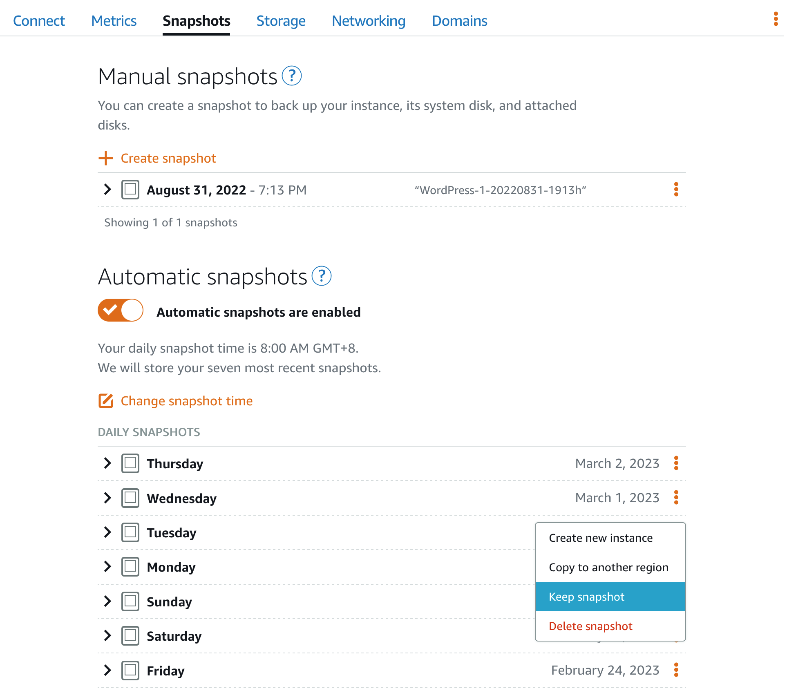The height and width of the screenshot is (693, 787).
Task: Open the actions menu for the August 31 snapshot
Action: pos(676,190)
